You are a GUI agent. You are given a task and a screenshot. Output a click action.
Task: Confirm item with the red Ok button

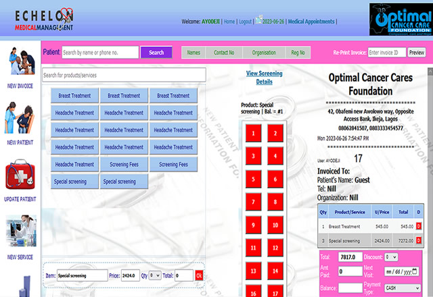(199, 275)
